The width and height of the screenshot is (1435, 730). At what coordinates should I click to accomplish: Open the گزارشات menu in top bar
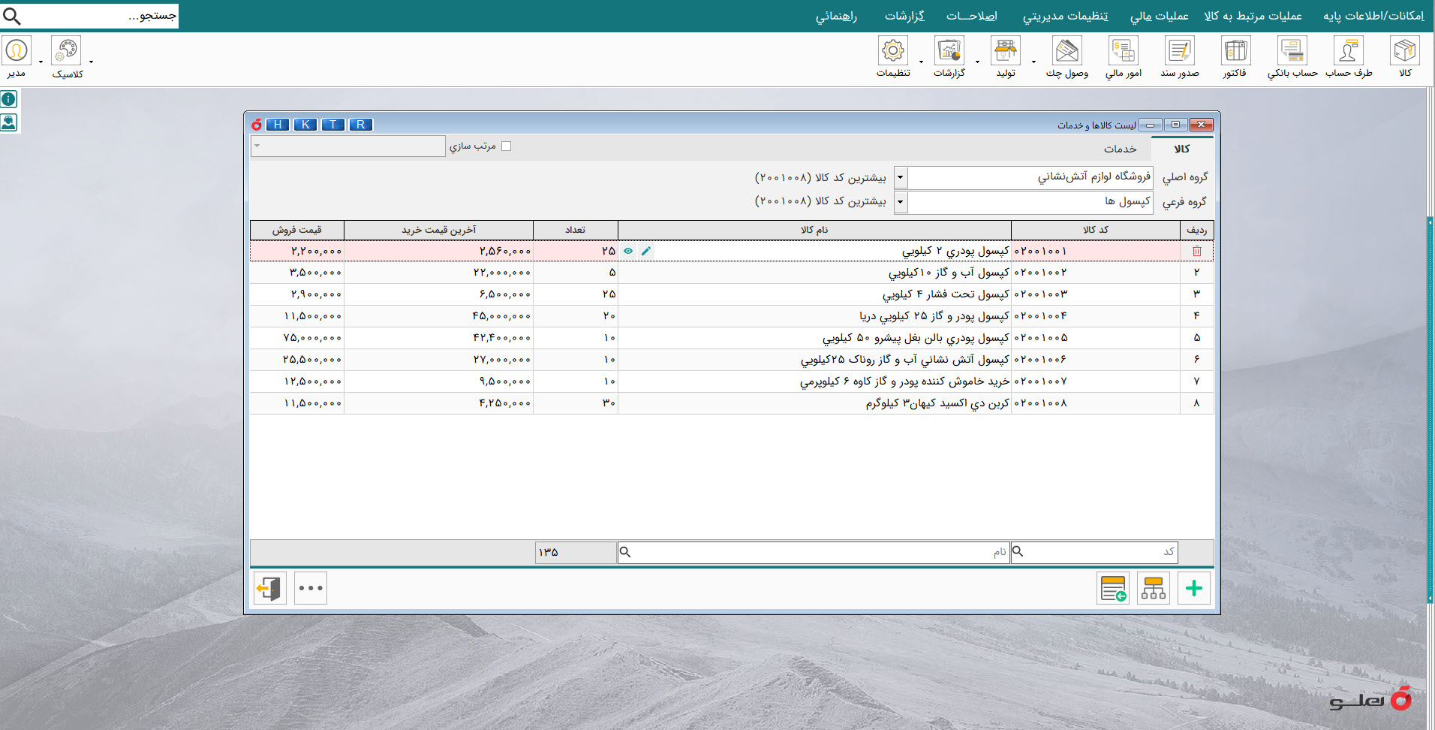click(x=904, y=16)
